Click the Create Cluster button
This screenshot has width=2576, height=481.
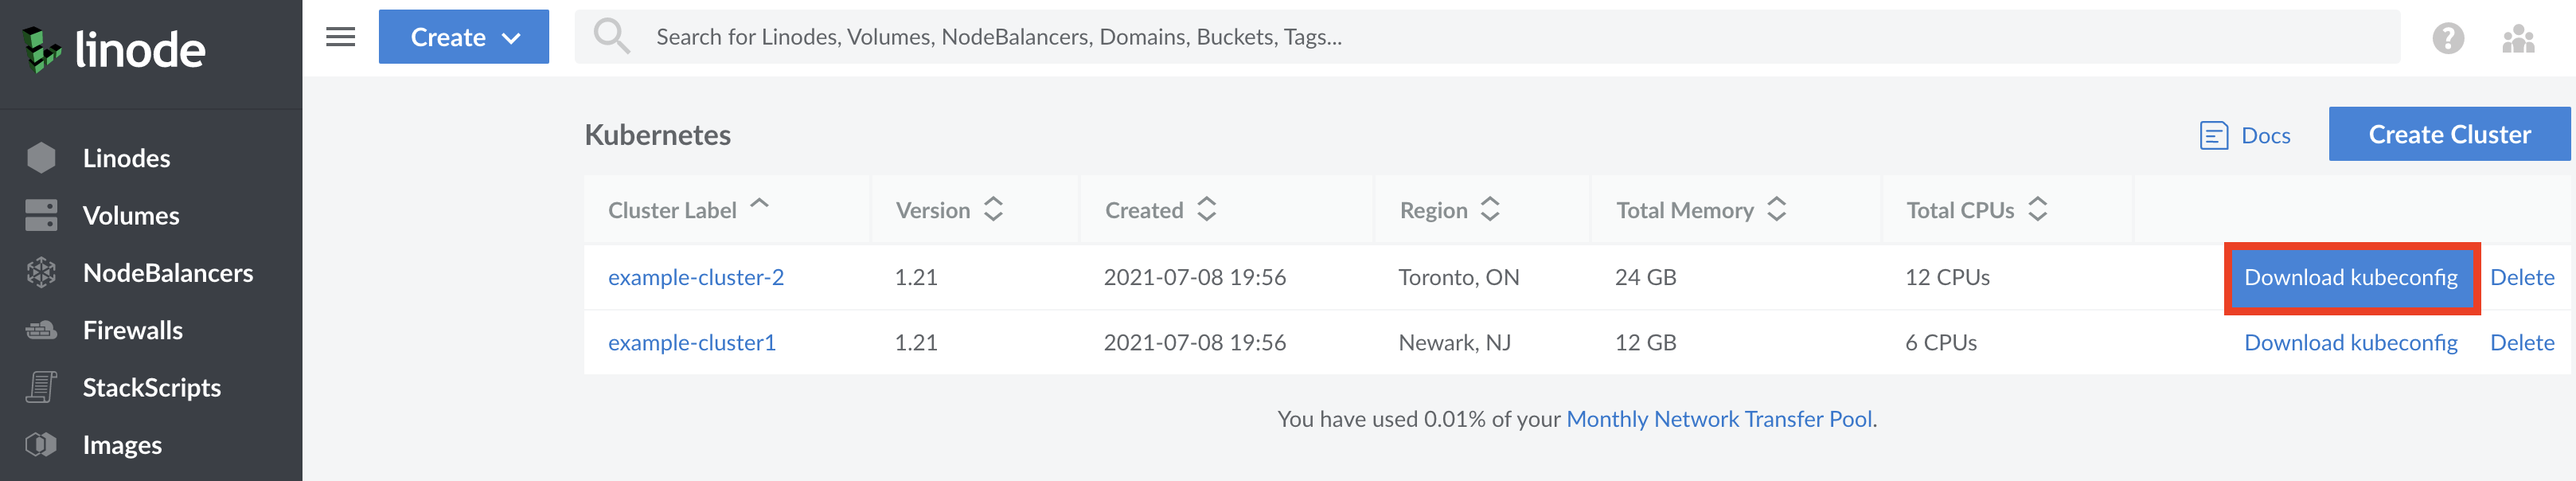click(2449, 133)
